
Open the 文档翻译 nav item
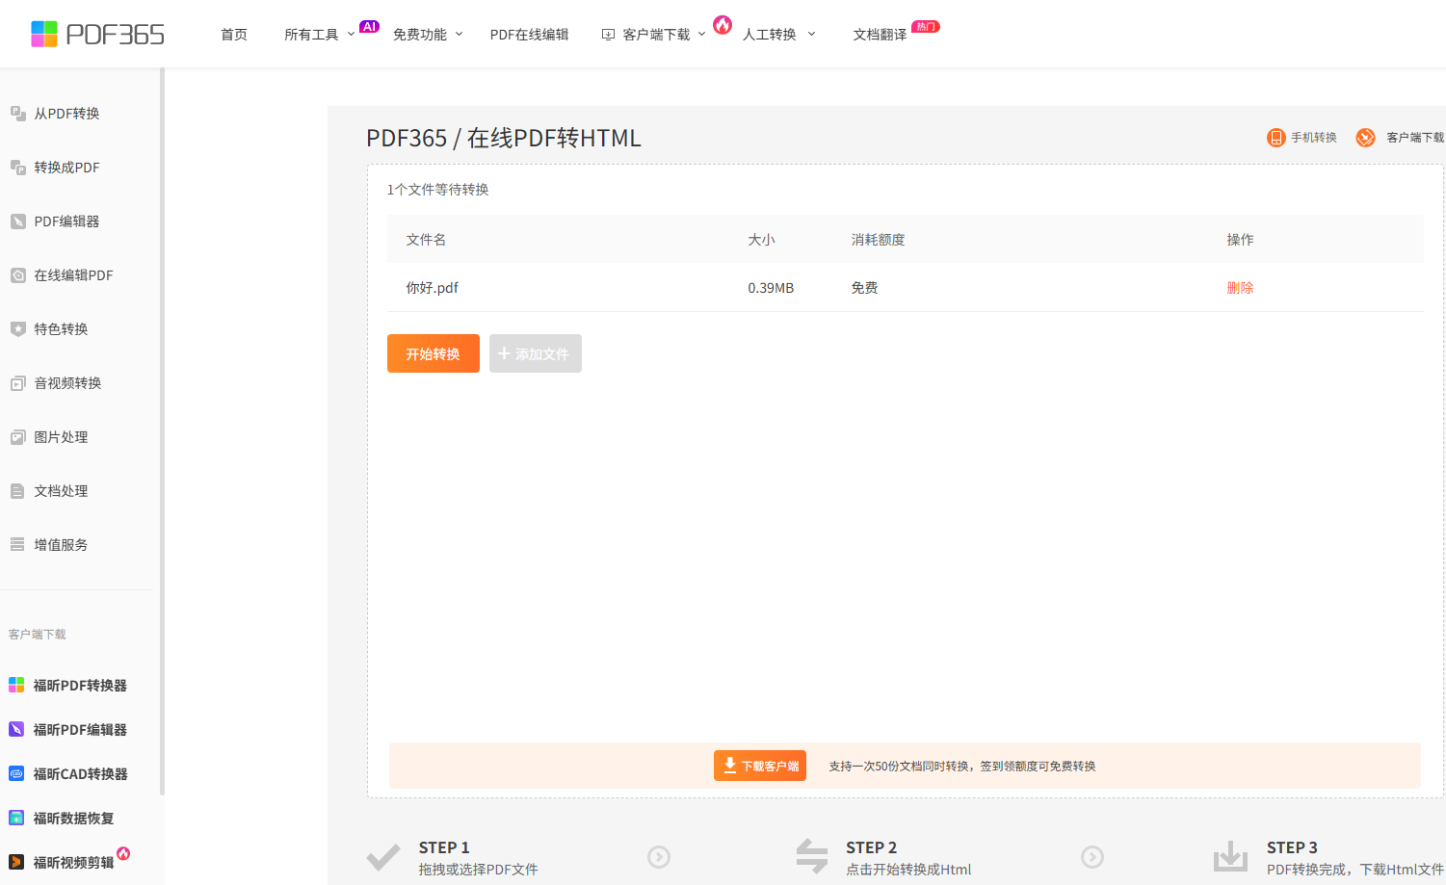(x=880, y=35)
